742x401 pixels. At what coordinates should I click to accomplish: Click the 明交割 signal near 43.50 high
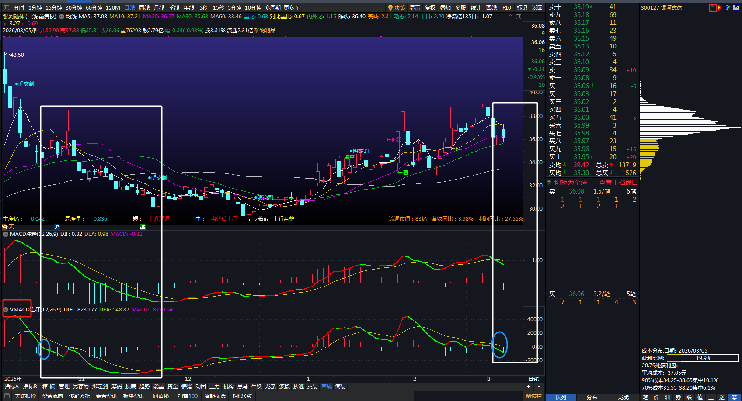pyautogui.click(x=25, y=83)
